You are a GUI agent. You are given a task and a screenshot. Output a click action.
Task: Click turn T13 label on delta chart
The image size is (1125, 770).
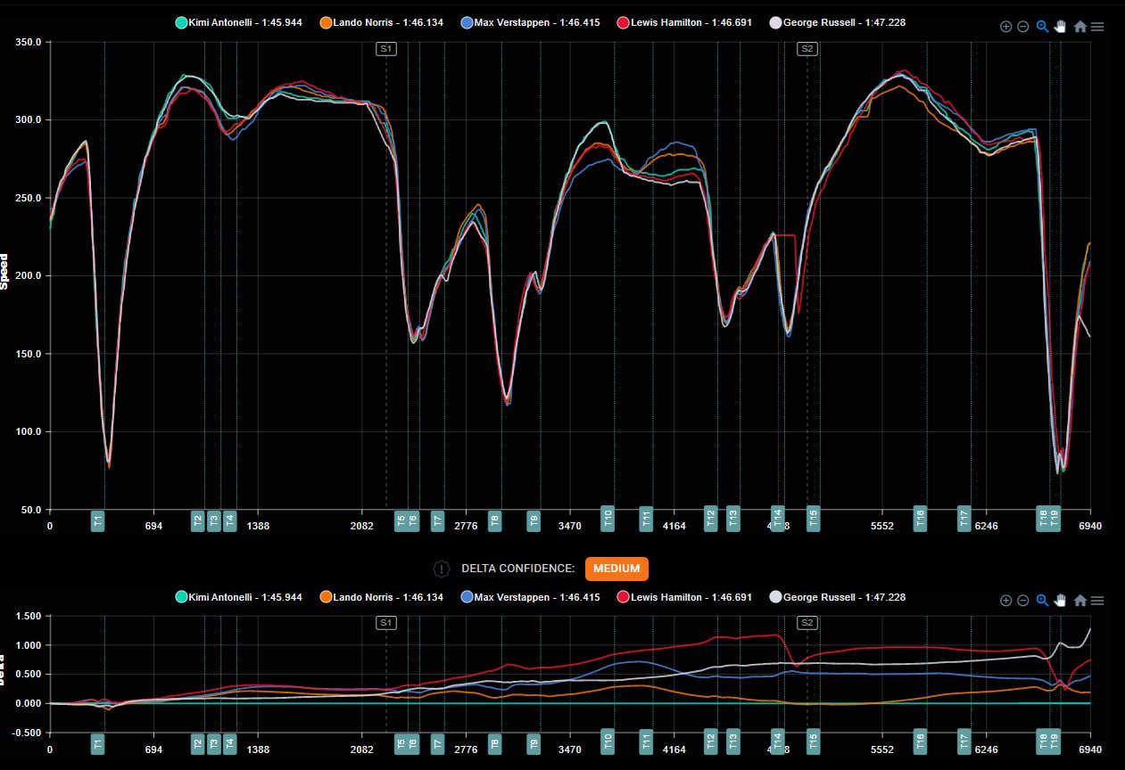click(x=733, y=741)
